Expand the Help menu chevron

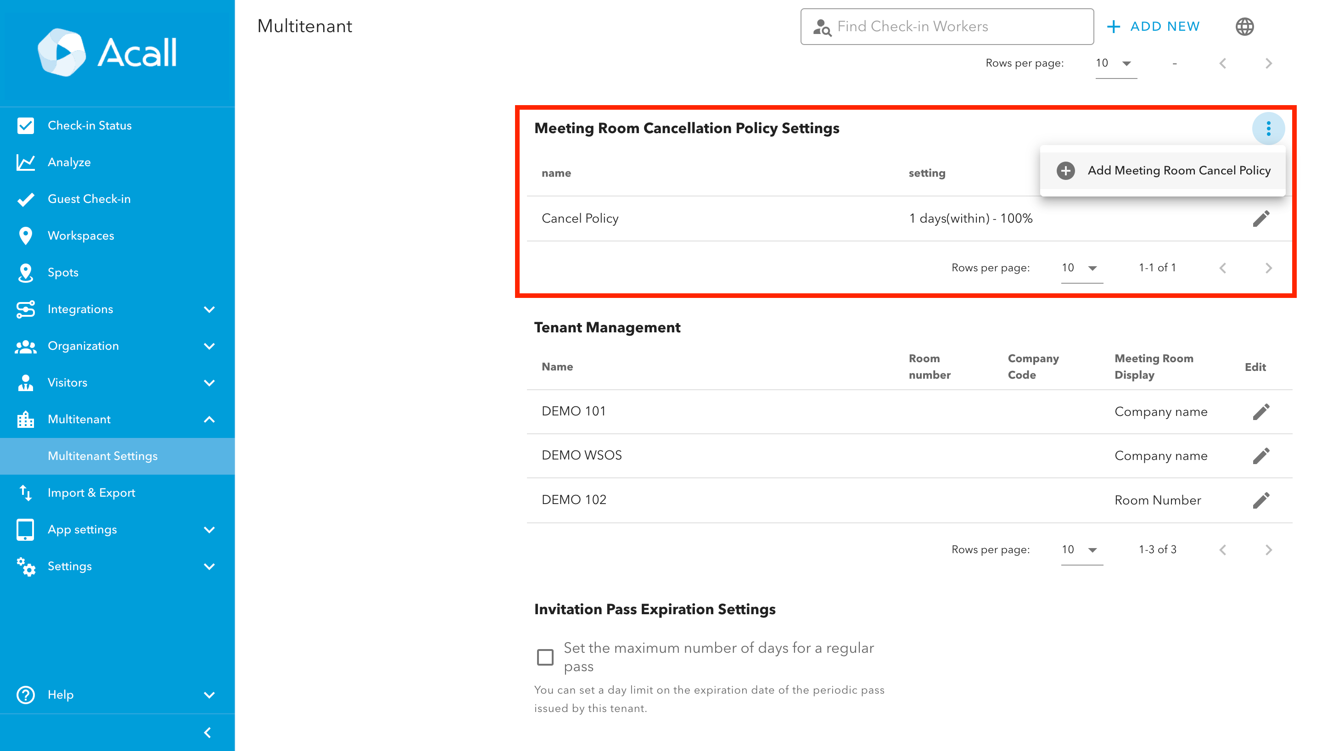tap(209, 694)
